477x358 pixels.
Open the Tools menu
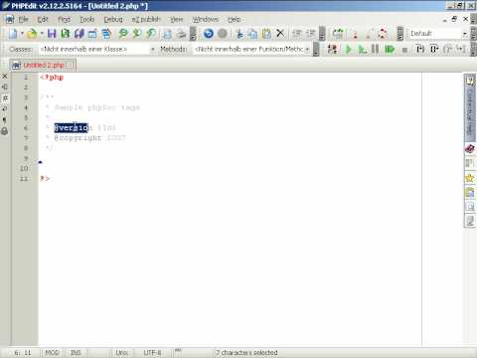(87, 20)
